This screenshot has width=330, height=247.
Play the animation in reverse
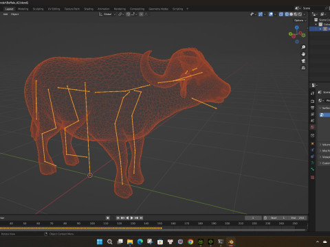(x=127, y=217)
